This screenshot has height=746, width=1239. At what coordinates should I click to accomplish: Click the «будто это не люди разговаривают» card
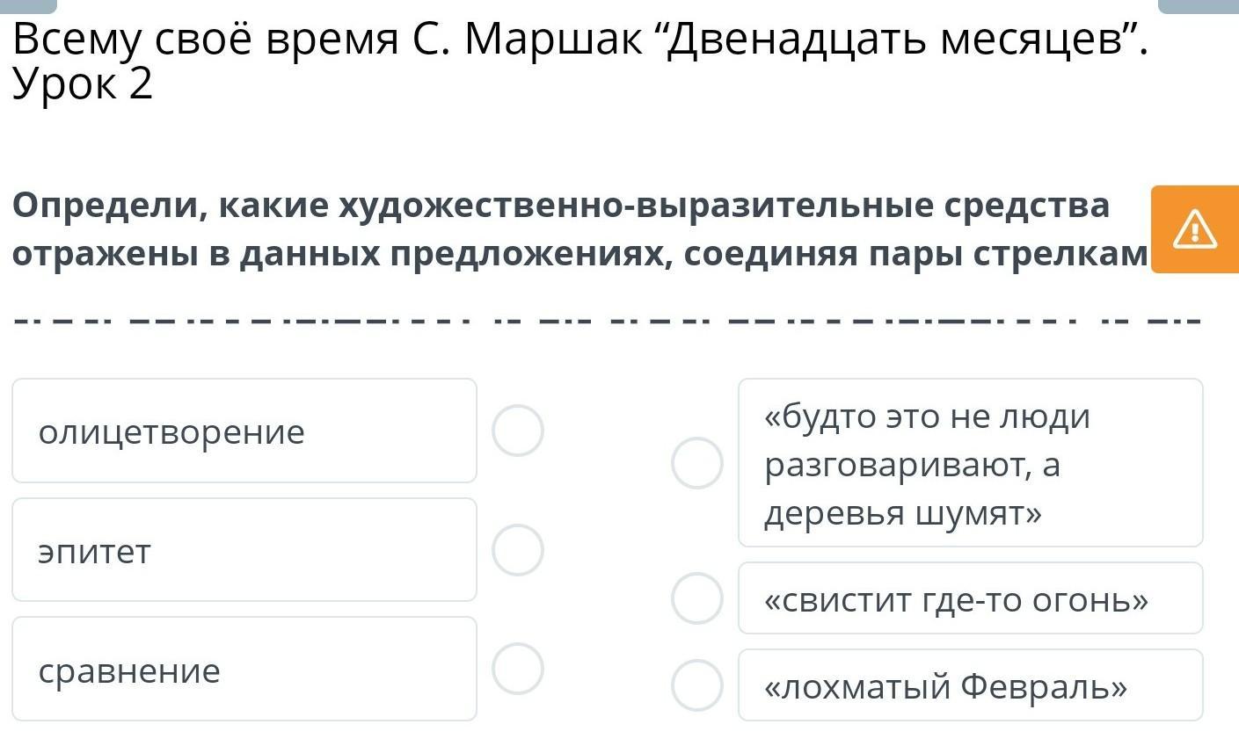pos(971,463)
